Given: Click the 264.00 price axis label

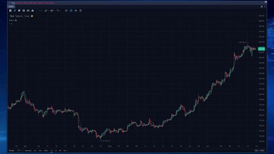Looking at the screenshot, I should pyautogui.click(x=262, y=42).
